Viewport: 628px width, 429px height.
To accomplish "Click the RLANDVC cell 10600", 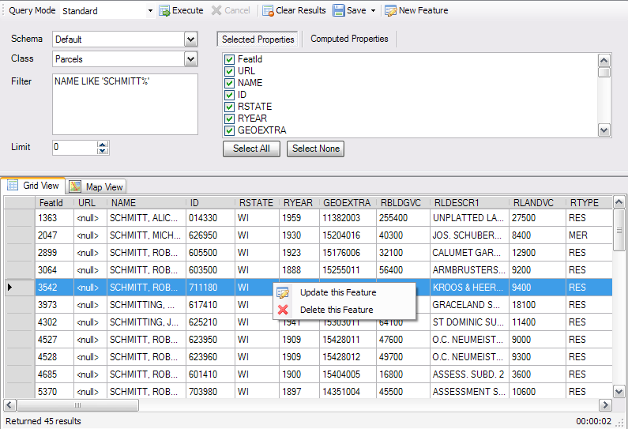I will [537, 392].
